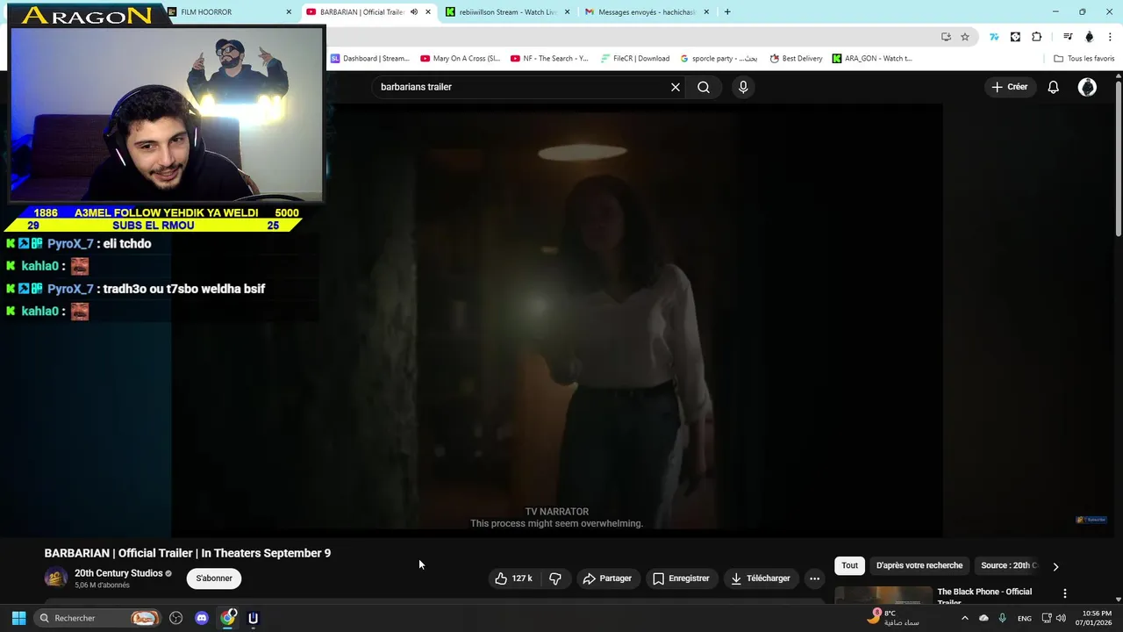Select D'après votre recherche chip
1123x632 pixels.
coord(919,565)
